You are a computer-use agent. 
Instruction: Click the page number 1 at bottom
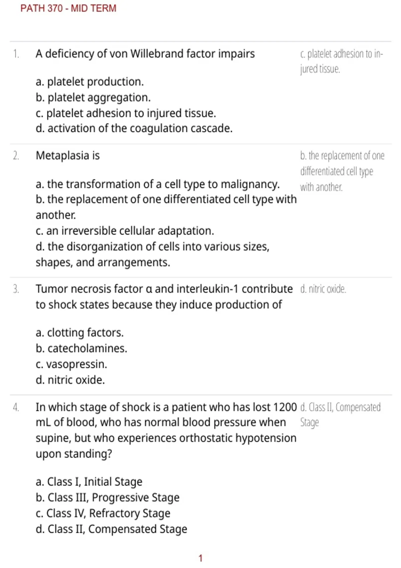[200, 558]
